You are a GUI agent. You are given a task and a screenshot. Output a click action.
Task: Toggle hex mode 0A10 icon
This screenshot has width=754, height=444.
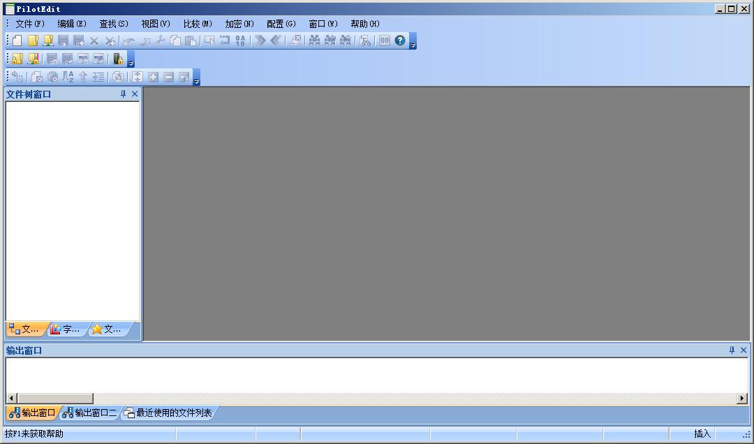240,41
